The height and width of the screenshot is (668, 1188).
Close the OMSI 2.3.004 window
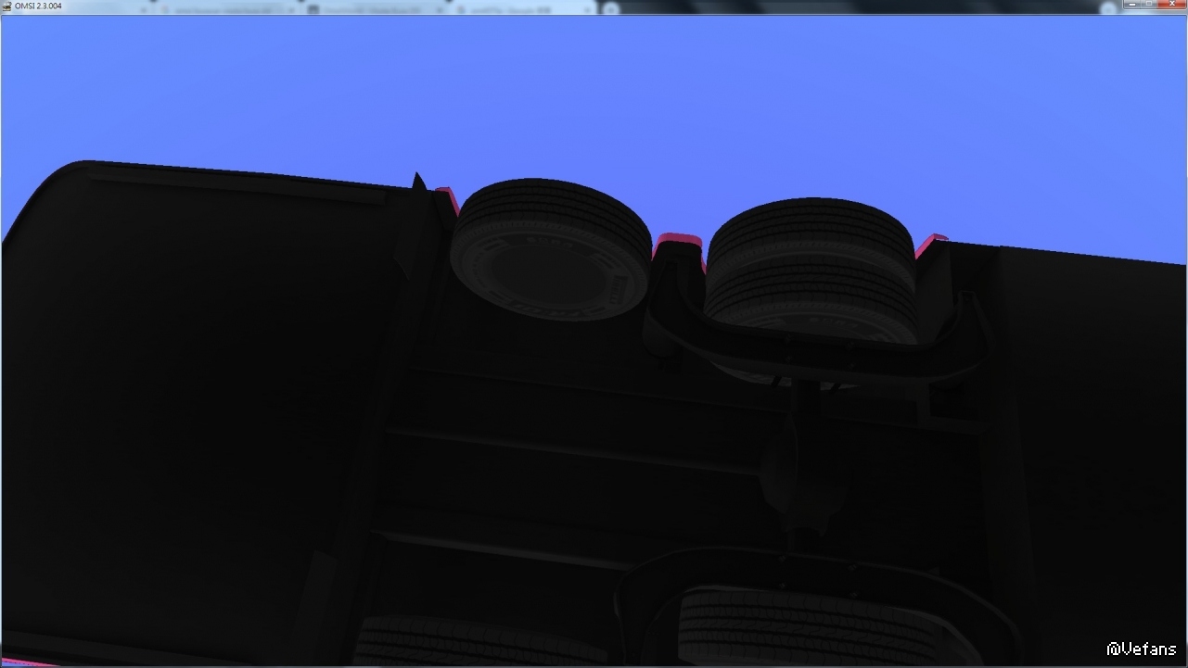click(1172, 5)
